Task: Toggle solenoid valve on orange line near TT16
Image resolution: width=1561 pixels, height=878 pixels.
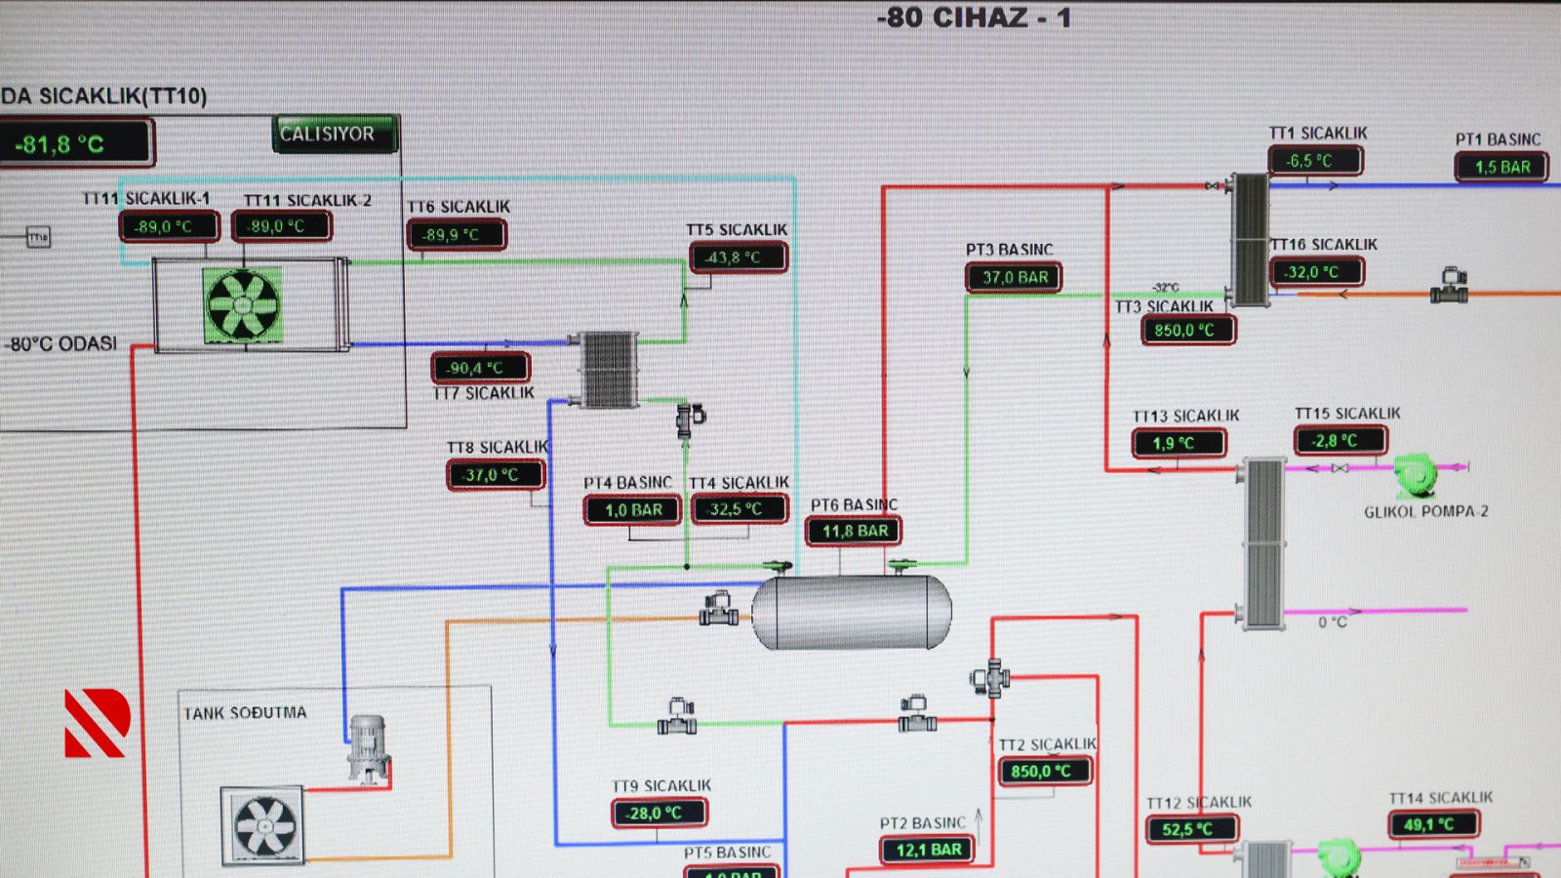Action: [1450, 285]
